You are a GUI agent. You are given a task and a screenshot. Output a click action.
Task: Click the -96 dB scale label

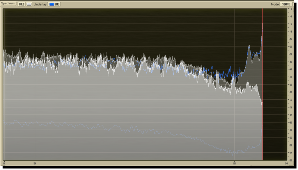tap(291, 130)
